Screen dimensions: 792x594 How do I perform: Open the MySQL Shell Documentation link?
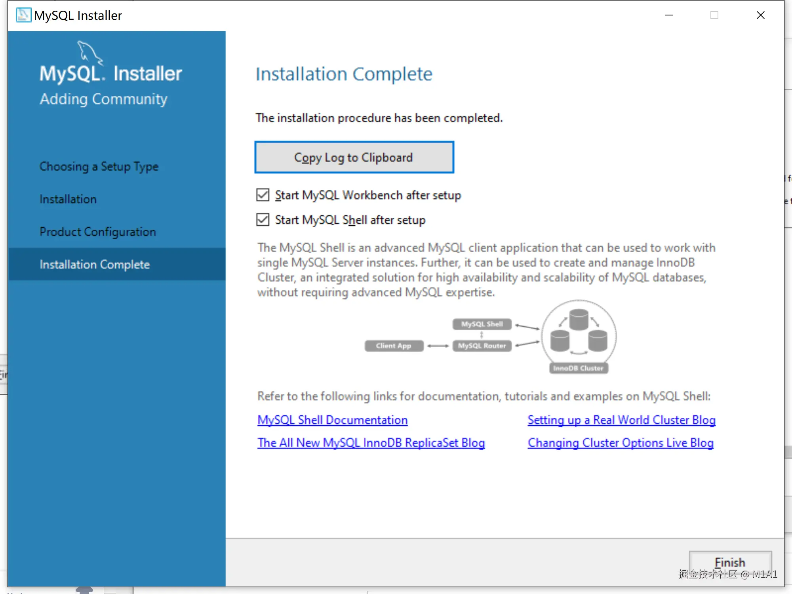pyautogui.click(x=332, y=420)
